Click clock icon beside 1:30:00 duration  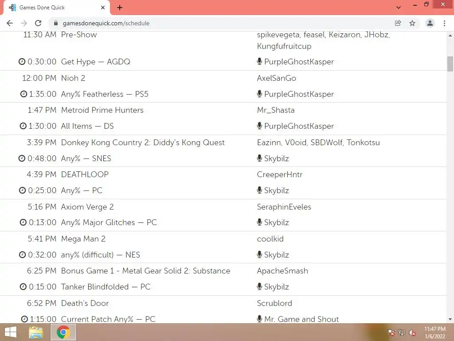23,126
